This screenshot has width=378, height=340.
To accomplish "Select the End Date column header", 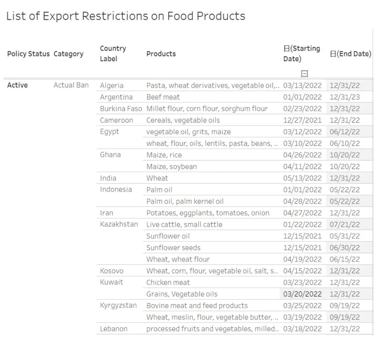I will click(350, 54).
